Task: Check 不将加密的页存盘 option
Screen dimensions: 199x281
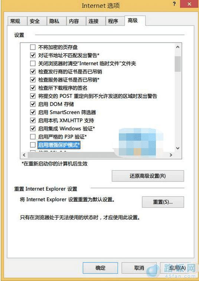Action: pos(33,47)
